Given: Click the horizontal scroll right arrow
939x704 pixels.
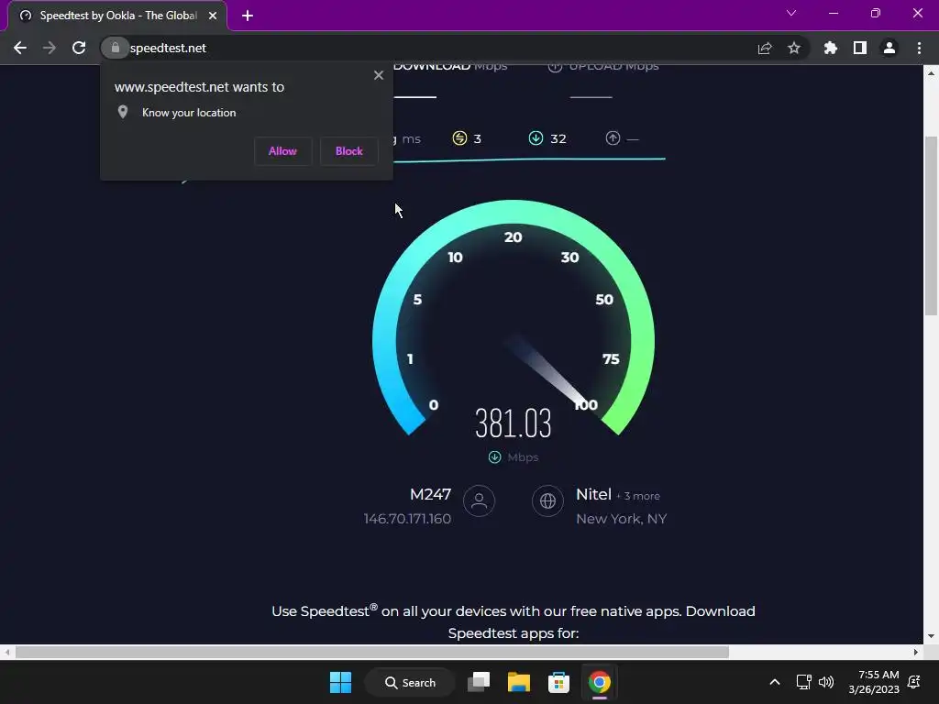Looking at the screenshot, I should (916, 652).
